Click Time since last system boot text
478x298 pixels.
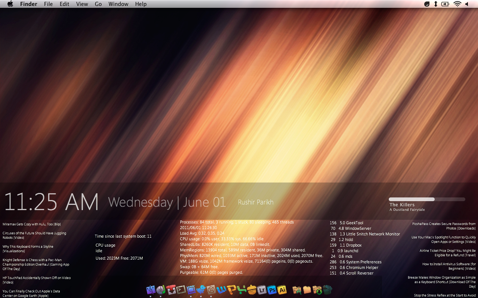(123, 236)
